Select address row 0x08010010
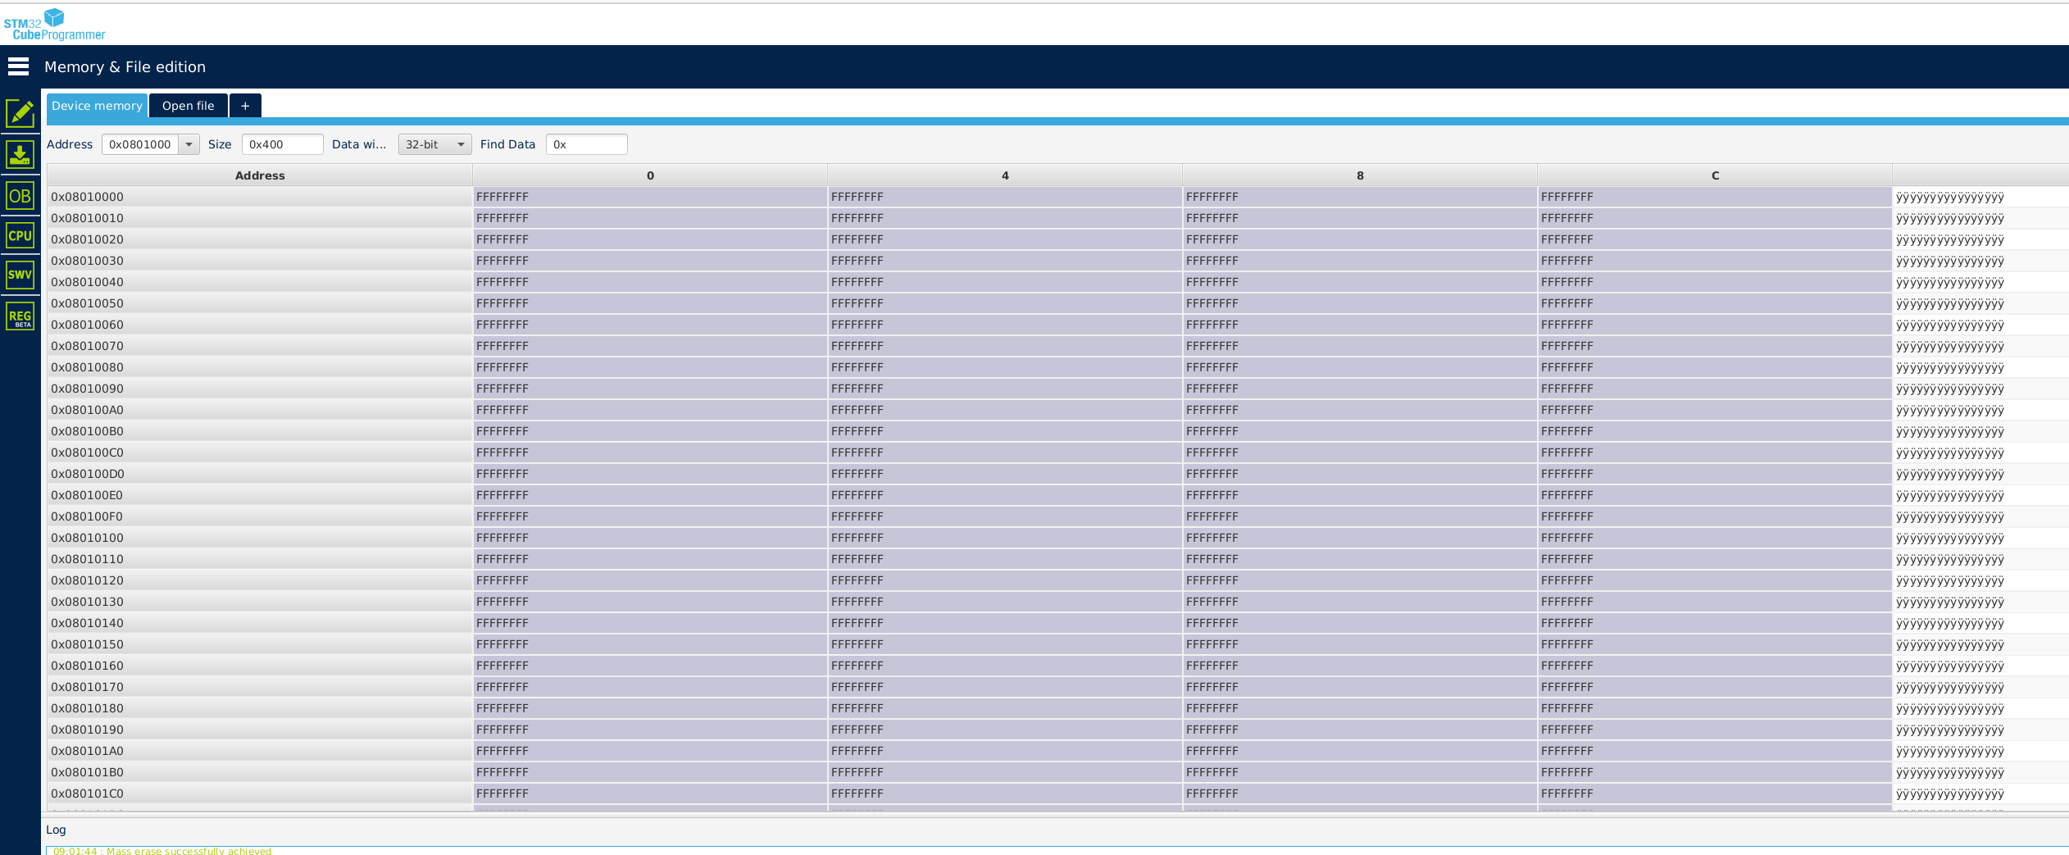Image resolution: width=2069 pixels, height=855 pixels. pyautogui.click(x=260, y=218)
